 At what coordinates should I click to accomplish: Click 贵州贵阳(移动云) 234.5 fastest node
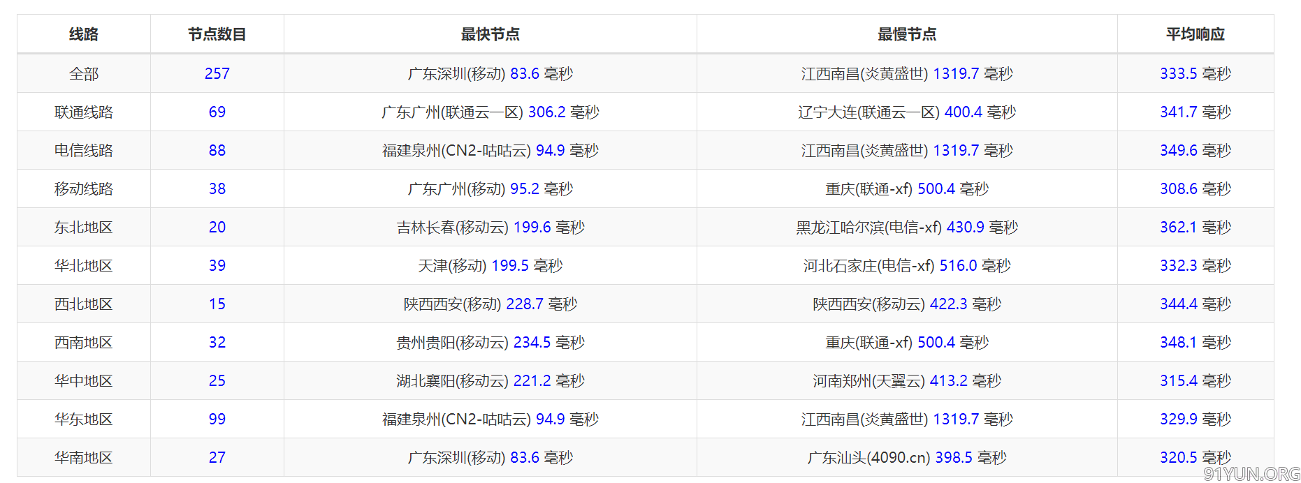(x=490, y=342)
